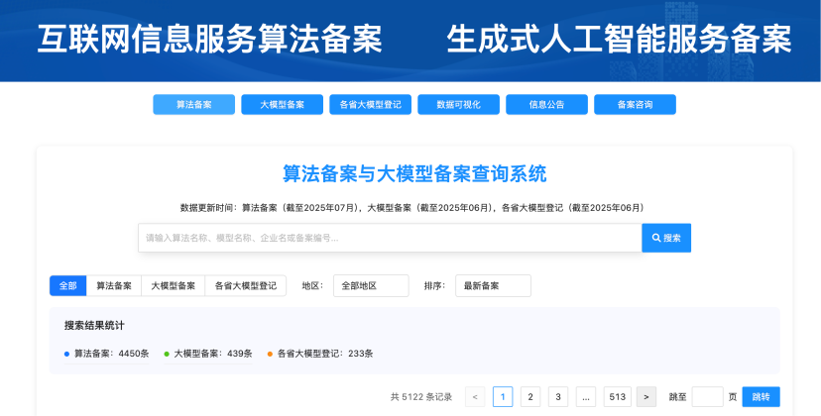Open the 数据可视化 page
821x416 pixels.
pyautogui.click(x=459, y=105)
